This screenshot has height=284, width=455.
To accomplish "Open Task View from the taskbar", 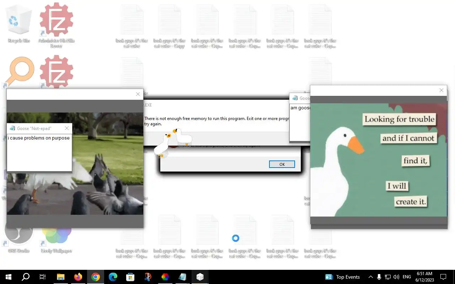I will click(43, 277).
